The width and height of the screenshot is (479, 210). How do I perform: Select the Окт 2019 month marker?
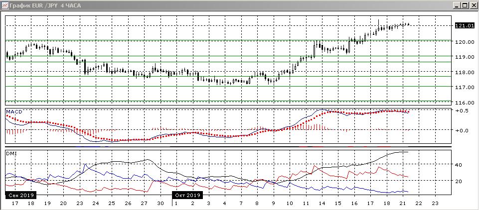click(187, 195)
